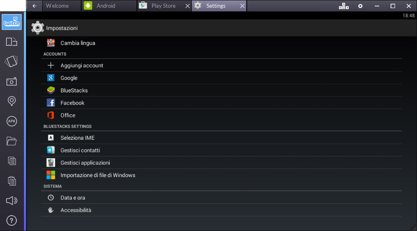
Task: Click the speaker volume icon in sidebar
Action: click(12, 201)
